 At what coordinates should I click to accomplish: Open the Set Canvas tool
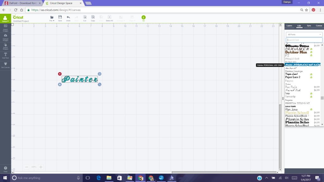[6, 65]
